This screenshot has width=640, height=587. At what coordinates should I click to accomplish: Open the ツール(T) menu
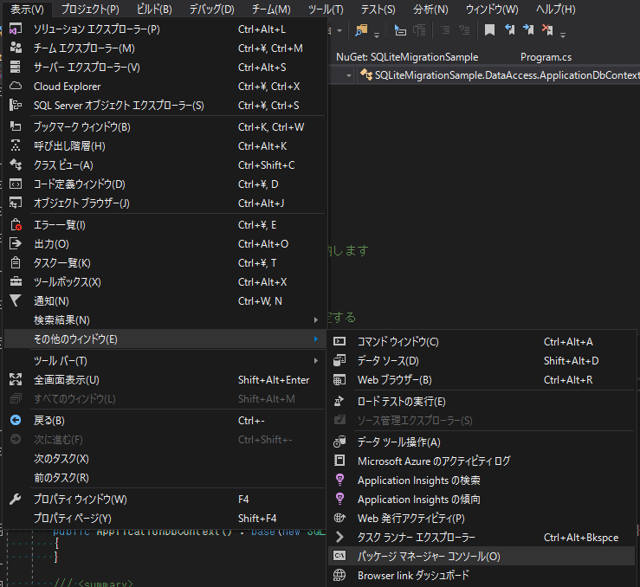coord(326,9)
